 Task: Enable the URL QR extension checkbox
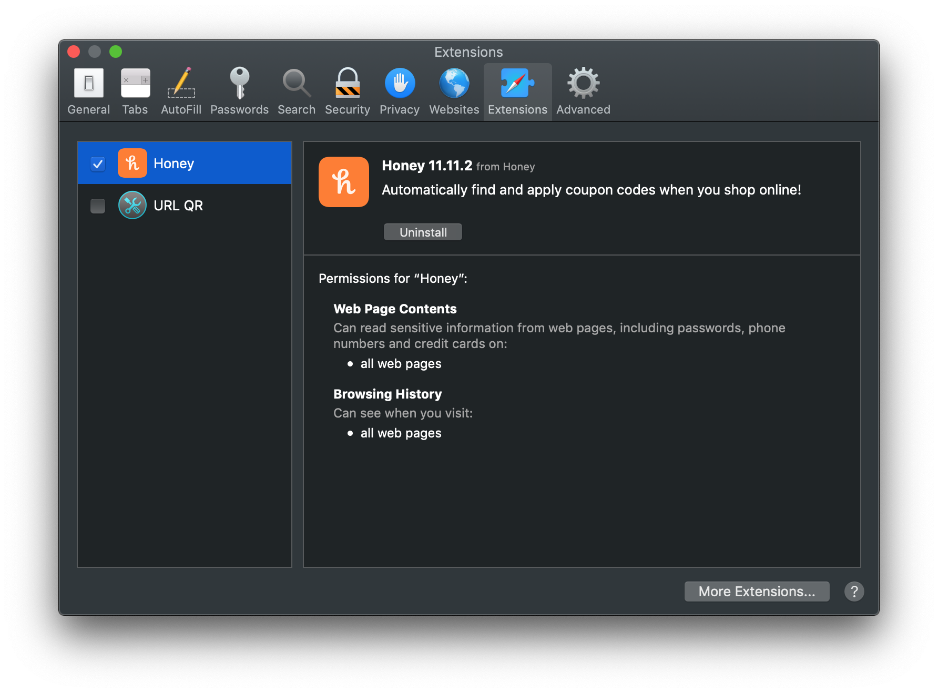pos(98,206)
